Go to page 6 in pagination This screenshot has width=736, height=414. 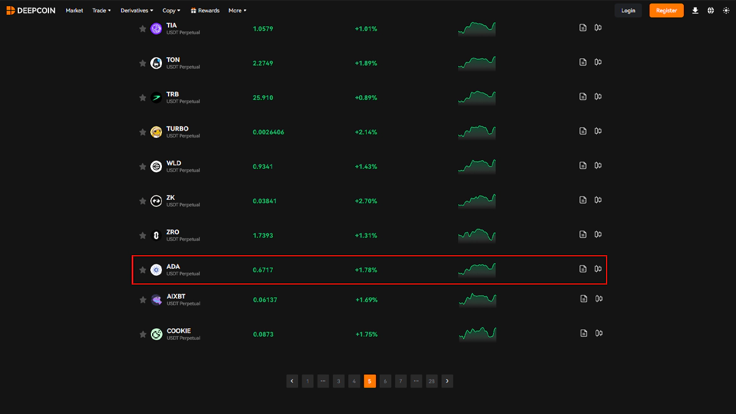(385, 381)
